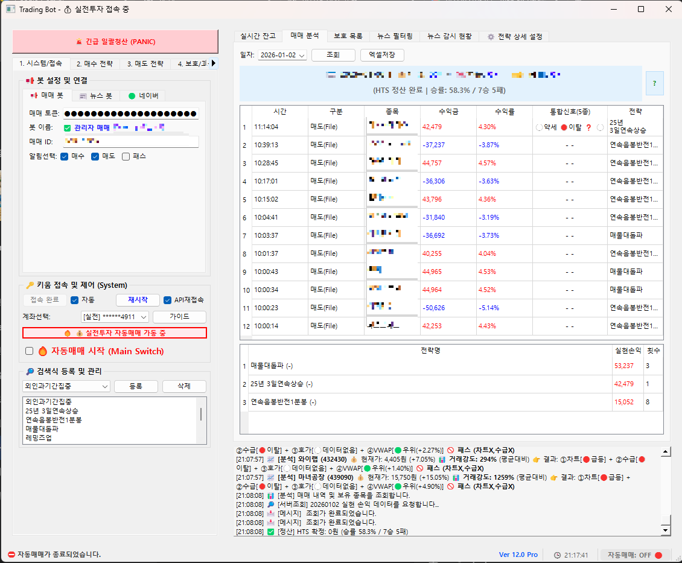Viewport: 682px width, 563px height.
Task: Click the red 이탈 signal indicator in row 1
Action: (x=564, y=127)
